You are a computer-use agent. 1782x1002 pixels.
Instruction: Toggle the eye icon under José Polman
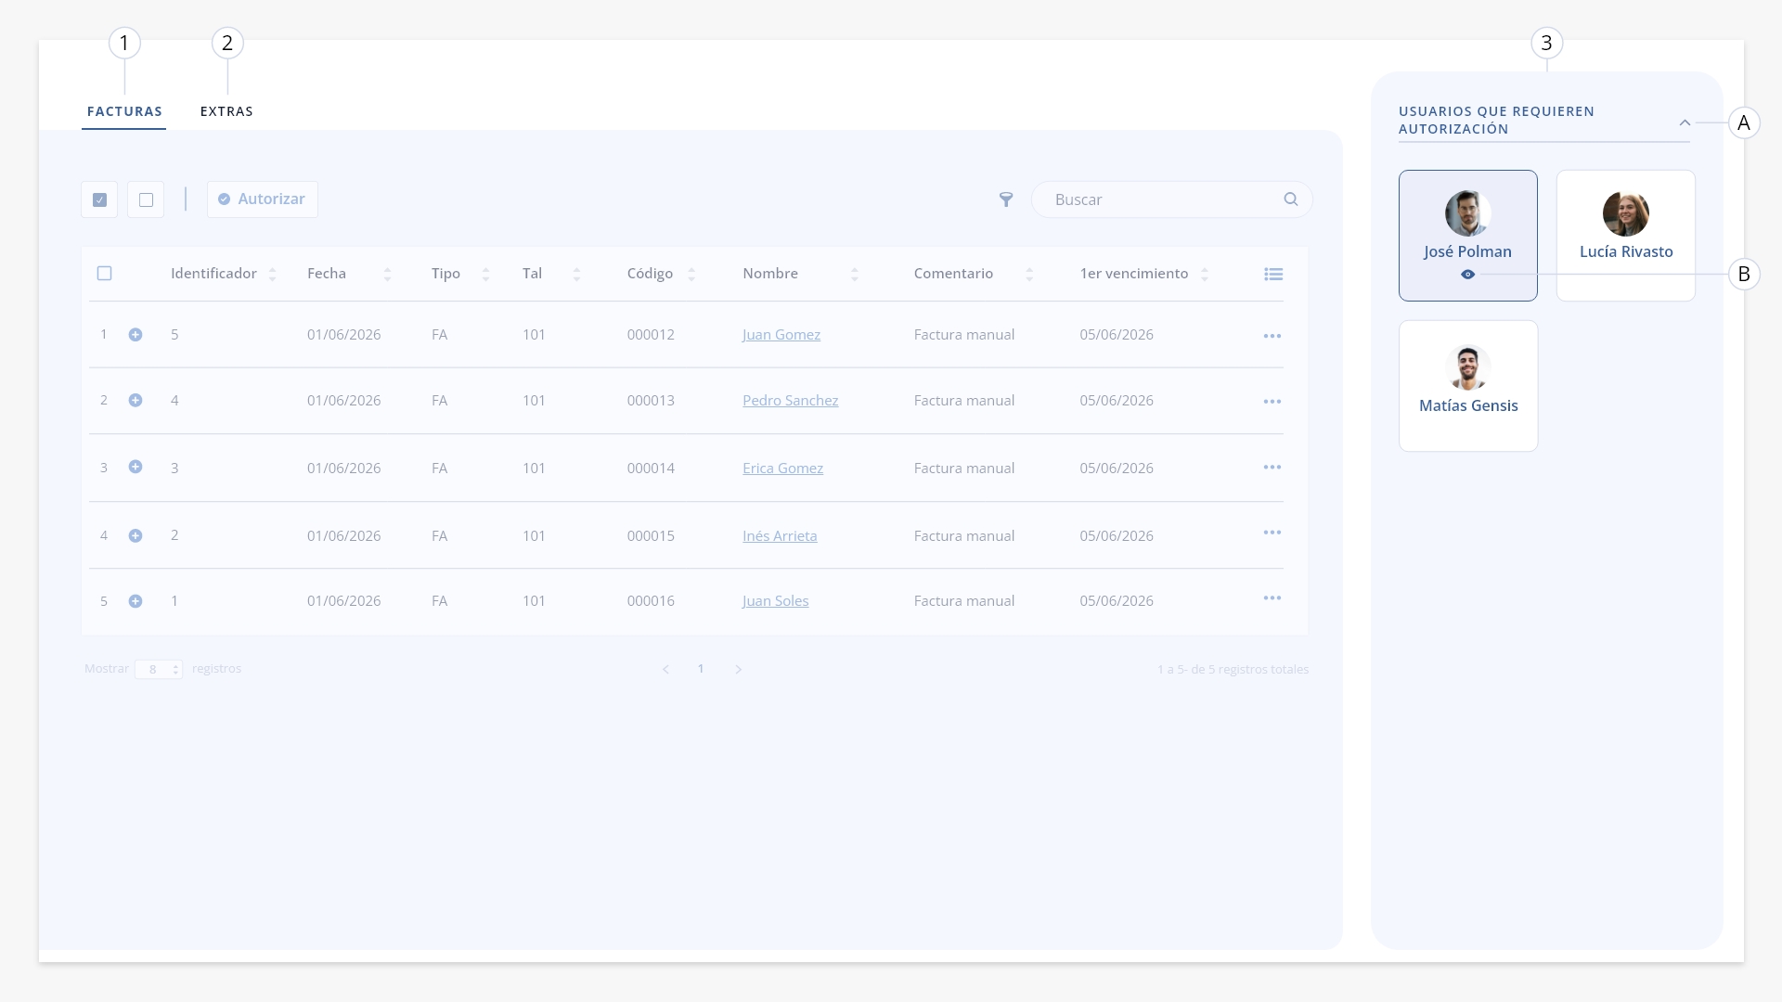click(x=1468, y=275)
